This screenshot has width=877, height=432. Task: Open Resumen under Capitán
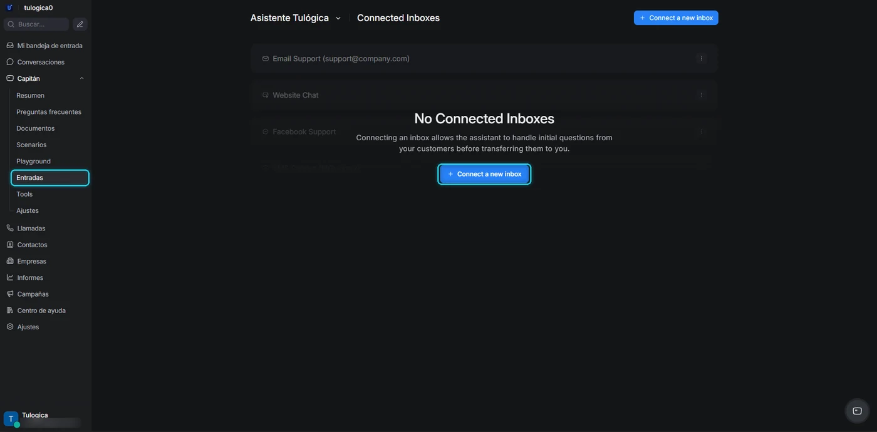[30, 95]
